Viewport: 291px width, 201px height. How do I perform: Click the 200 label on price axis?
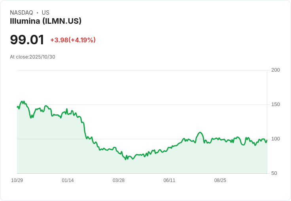(x=276, y=70)
